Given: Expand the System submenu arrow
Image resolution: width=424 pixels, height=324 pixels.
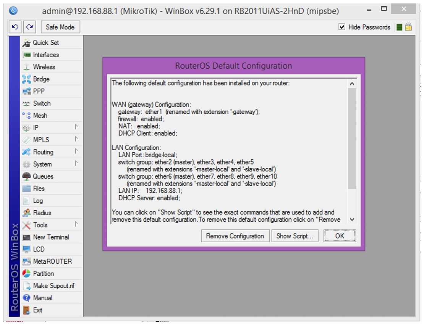Looking at the screenshot, I should [x=76, y=163].
